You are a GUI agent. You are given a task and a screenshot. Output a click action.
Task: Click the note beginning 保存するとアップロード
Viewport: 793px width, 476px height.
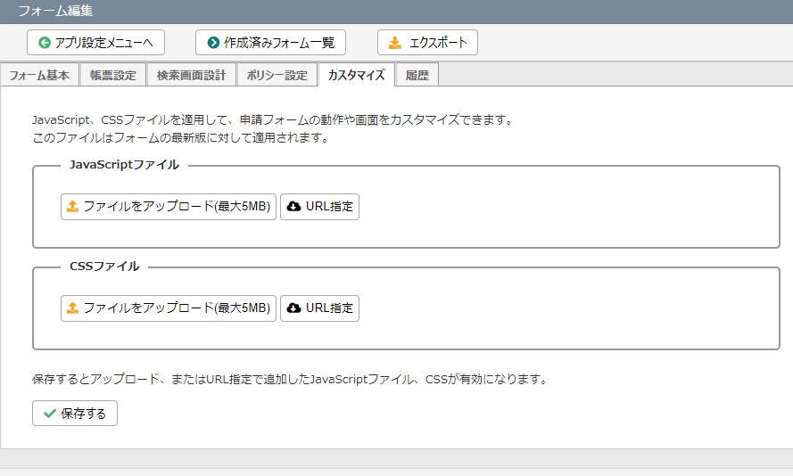(291, 379)
